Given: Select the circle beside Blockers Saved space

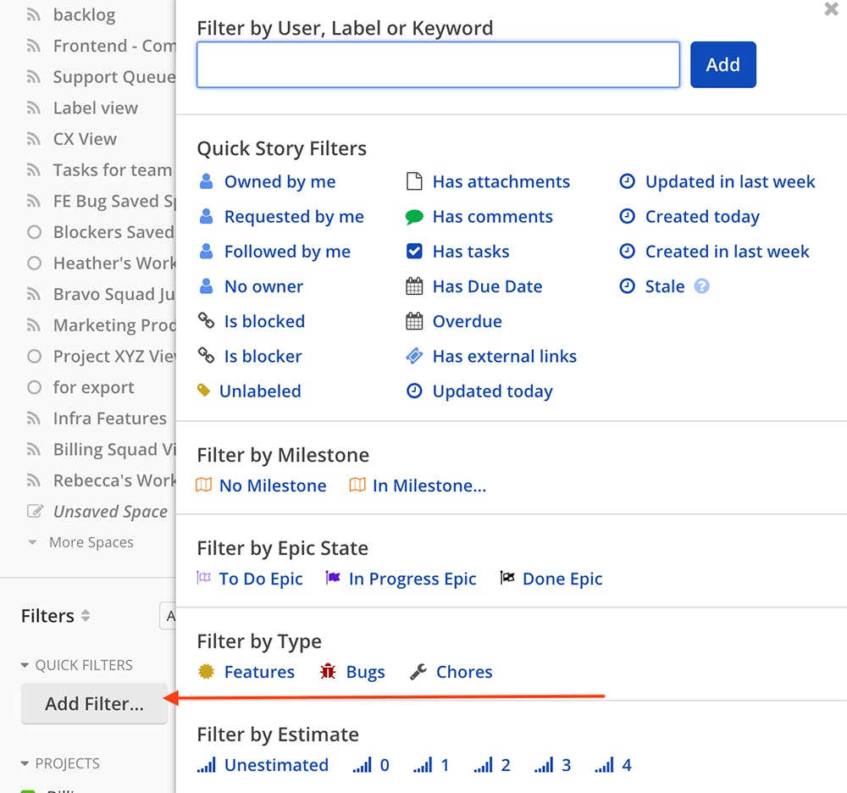Looking at the screenshot, I should 34,232.
